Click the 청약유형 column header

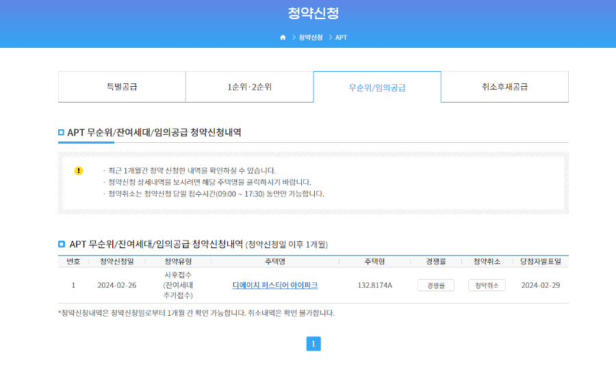[178, 261]
